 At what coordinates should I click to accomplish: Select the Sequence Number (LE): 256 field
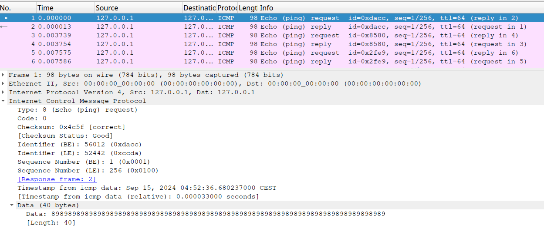pyautogui.click(x=88, y=170)
